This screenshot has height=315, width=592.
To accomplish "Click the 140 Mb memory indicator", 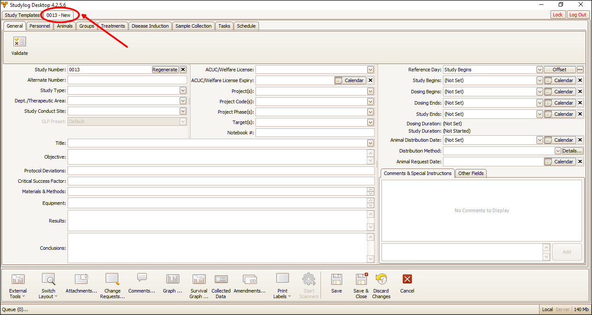I will 581,309.
